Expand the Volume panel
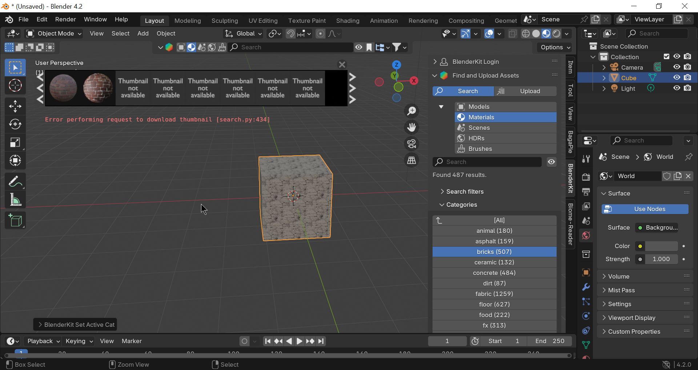This screenshot has height=370, width=698. click(618, 276)
